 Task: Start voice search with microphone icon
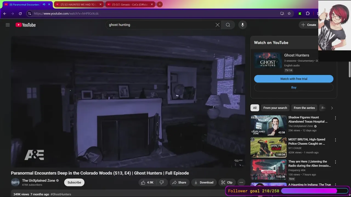tap(242, 25)
